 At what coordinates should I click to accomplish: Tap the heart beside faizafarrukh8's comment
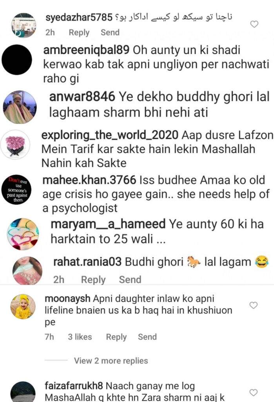pyautogui.click(x=253, y=392)
